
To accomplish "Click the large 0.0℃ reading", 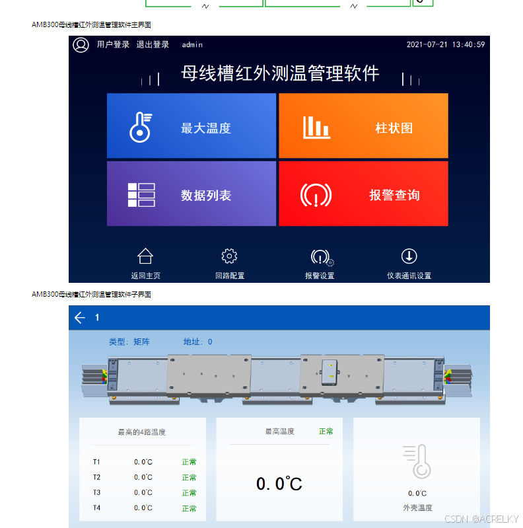I will click(279, 484).
